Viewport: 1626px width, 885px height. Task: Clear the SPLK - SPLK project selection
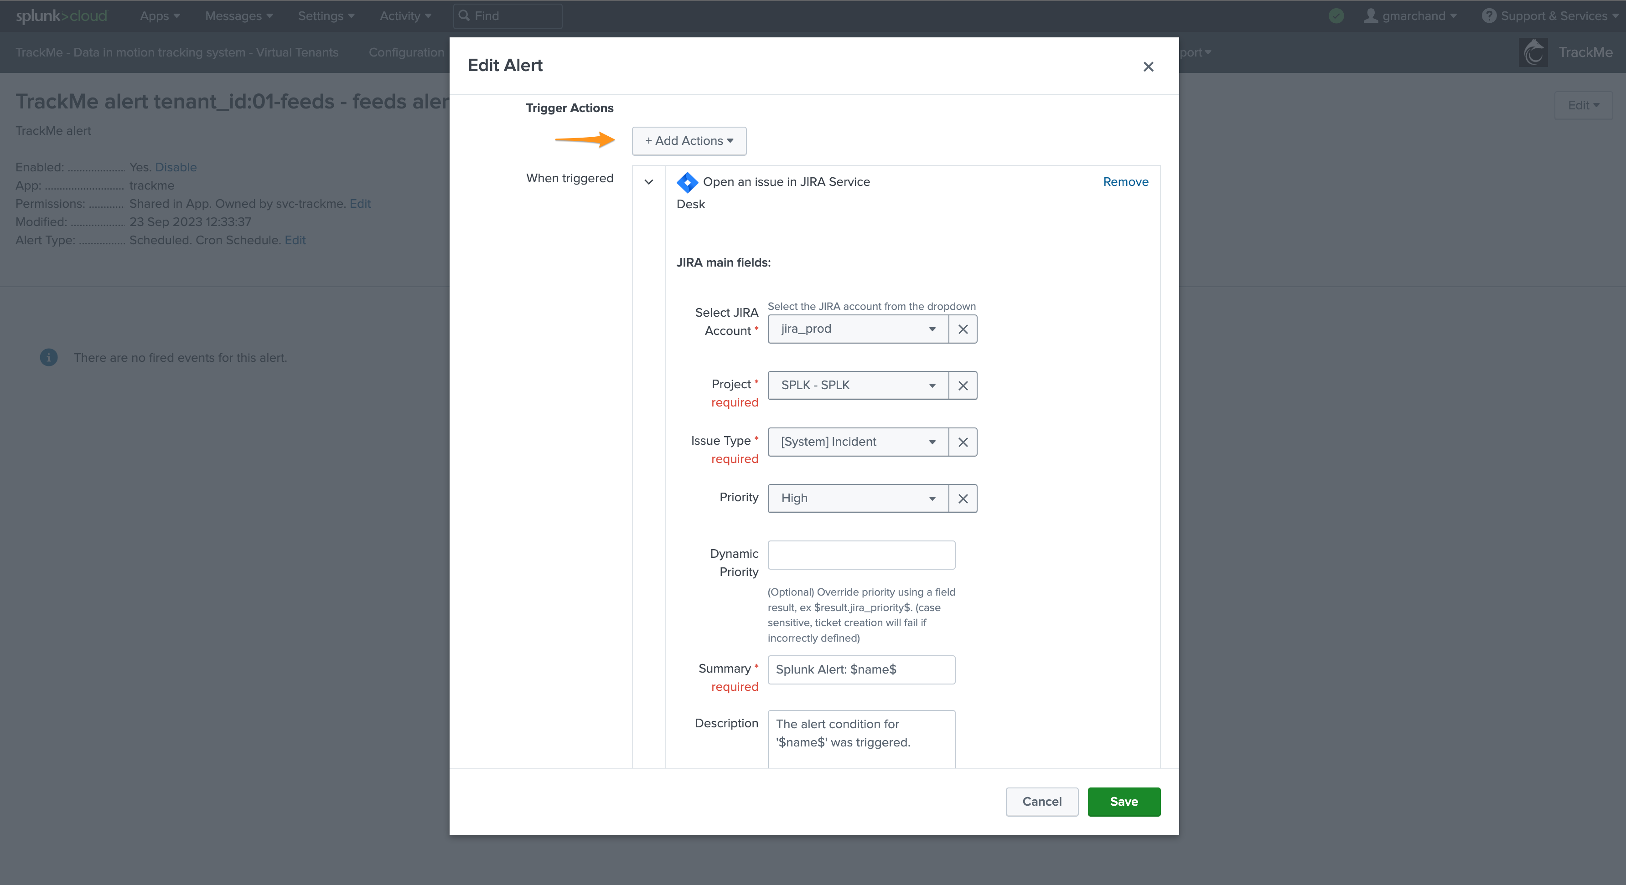(963, 386)
